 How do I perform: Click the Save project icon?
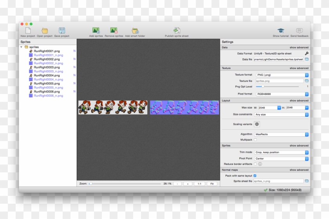pyautogui.click(x=62, y=31)
